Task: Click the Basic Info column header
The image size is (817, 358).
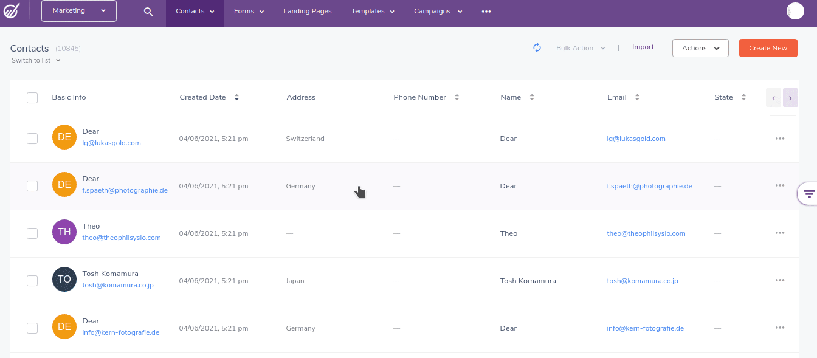Action: [69, 97]
